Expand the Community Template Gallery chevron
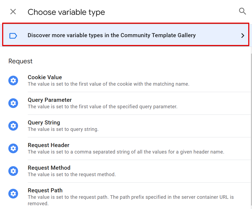Screen dimensions: 252x209 [x=243, y=36]
